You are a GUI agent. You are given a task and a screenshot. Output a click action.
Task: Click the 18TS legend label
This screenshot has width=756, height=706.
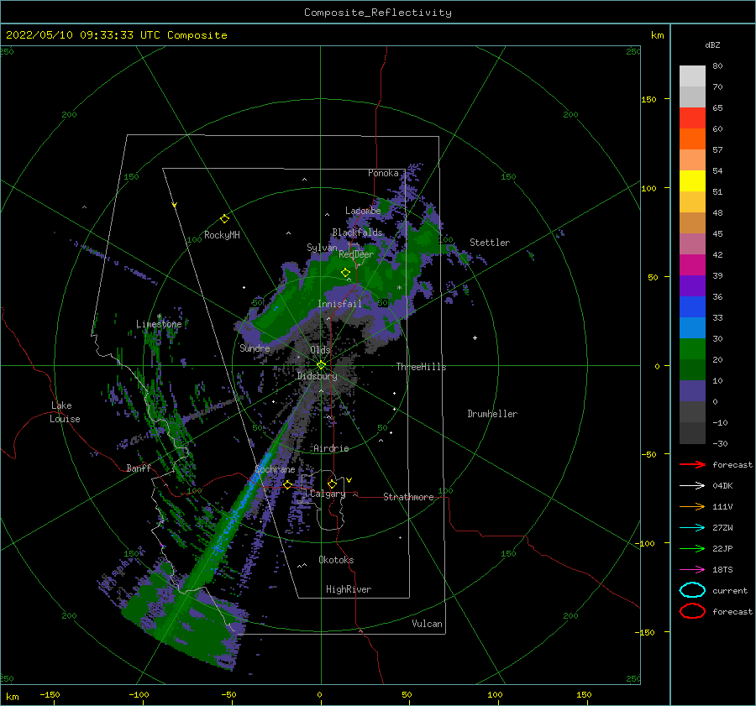[x=722, y=570]
